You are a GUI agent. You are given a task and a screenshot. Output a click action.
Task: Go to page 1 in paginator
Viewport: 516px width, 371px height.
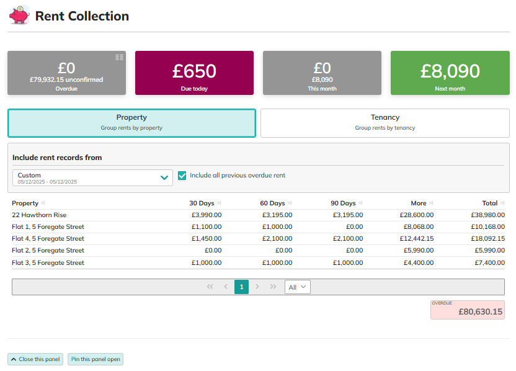(241, 287)
